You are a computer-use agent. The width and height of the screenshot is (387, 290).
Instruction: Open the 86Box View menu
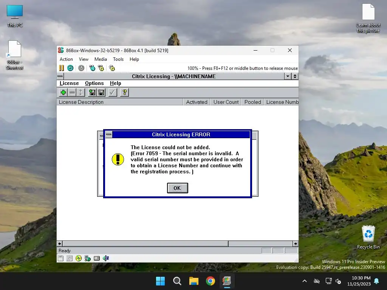click(x=84, y=59)
